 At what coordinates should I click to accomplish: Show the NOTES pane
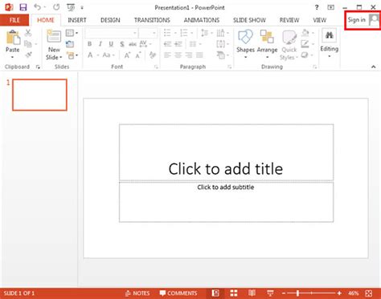(137, 293)
